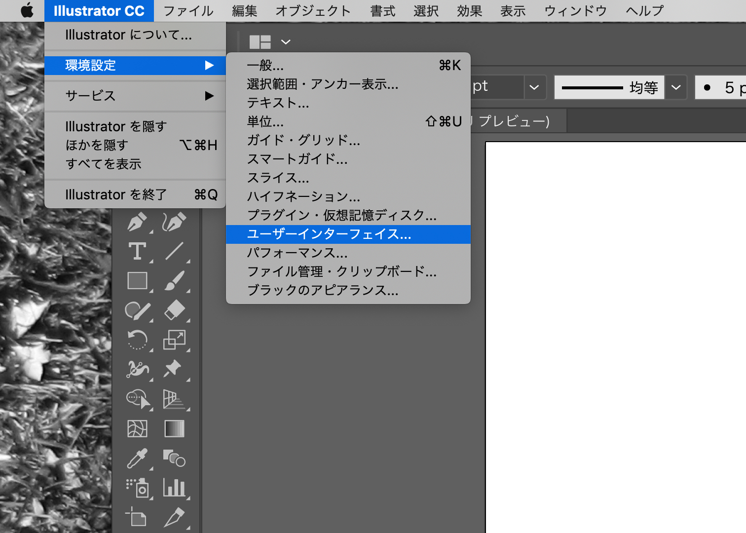Select the Eyedropper tool
Image resolution: width=746 pixels, height=533 pixels.
coord(137,458)
